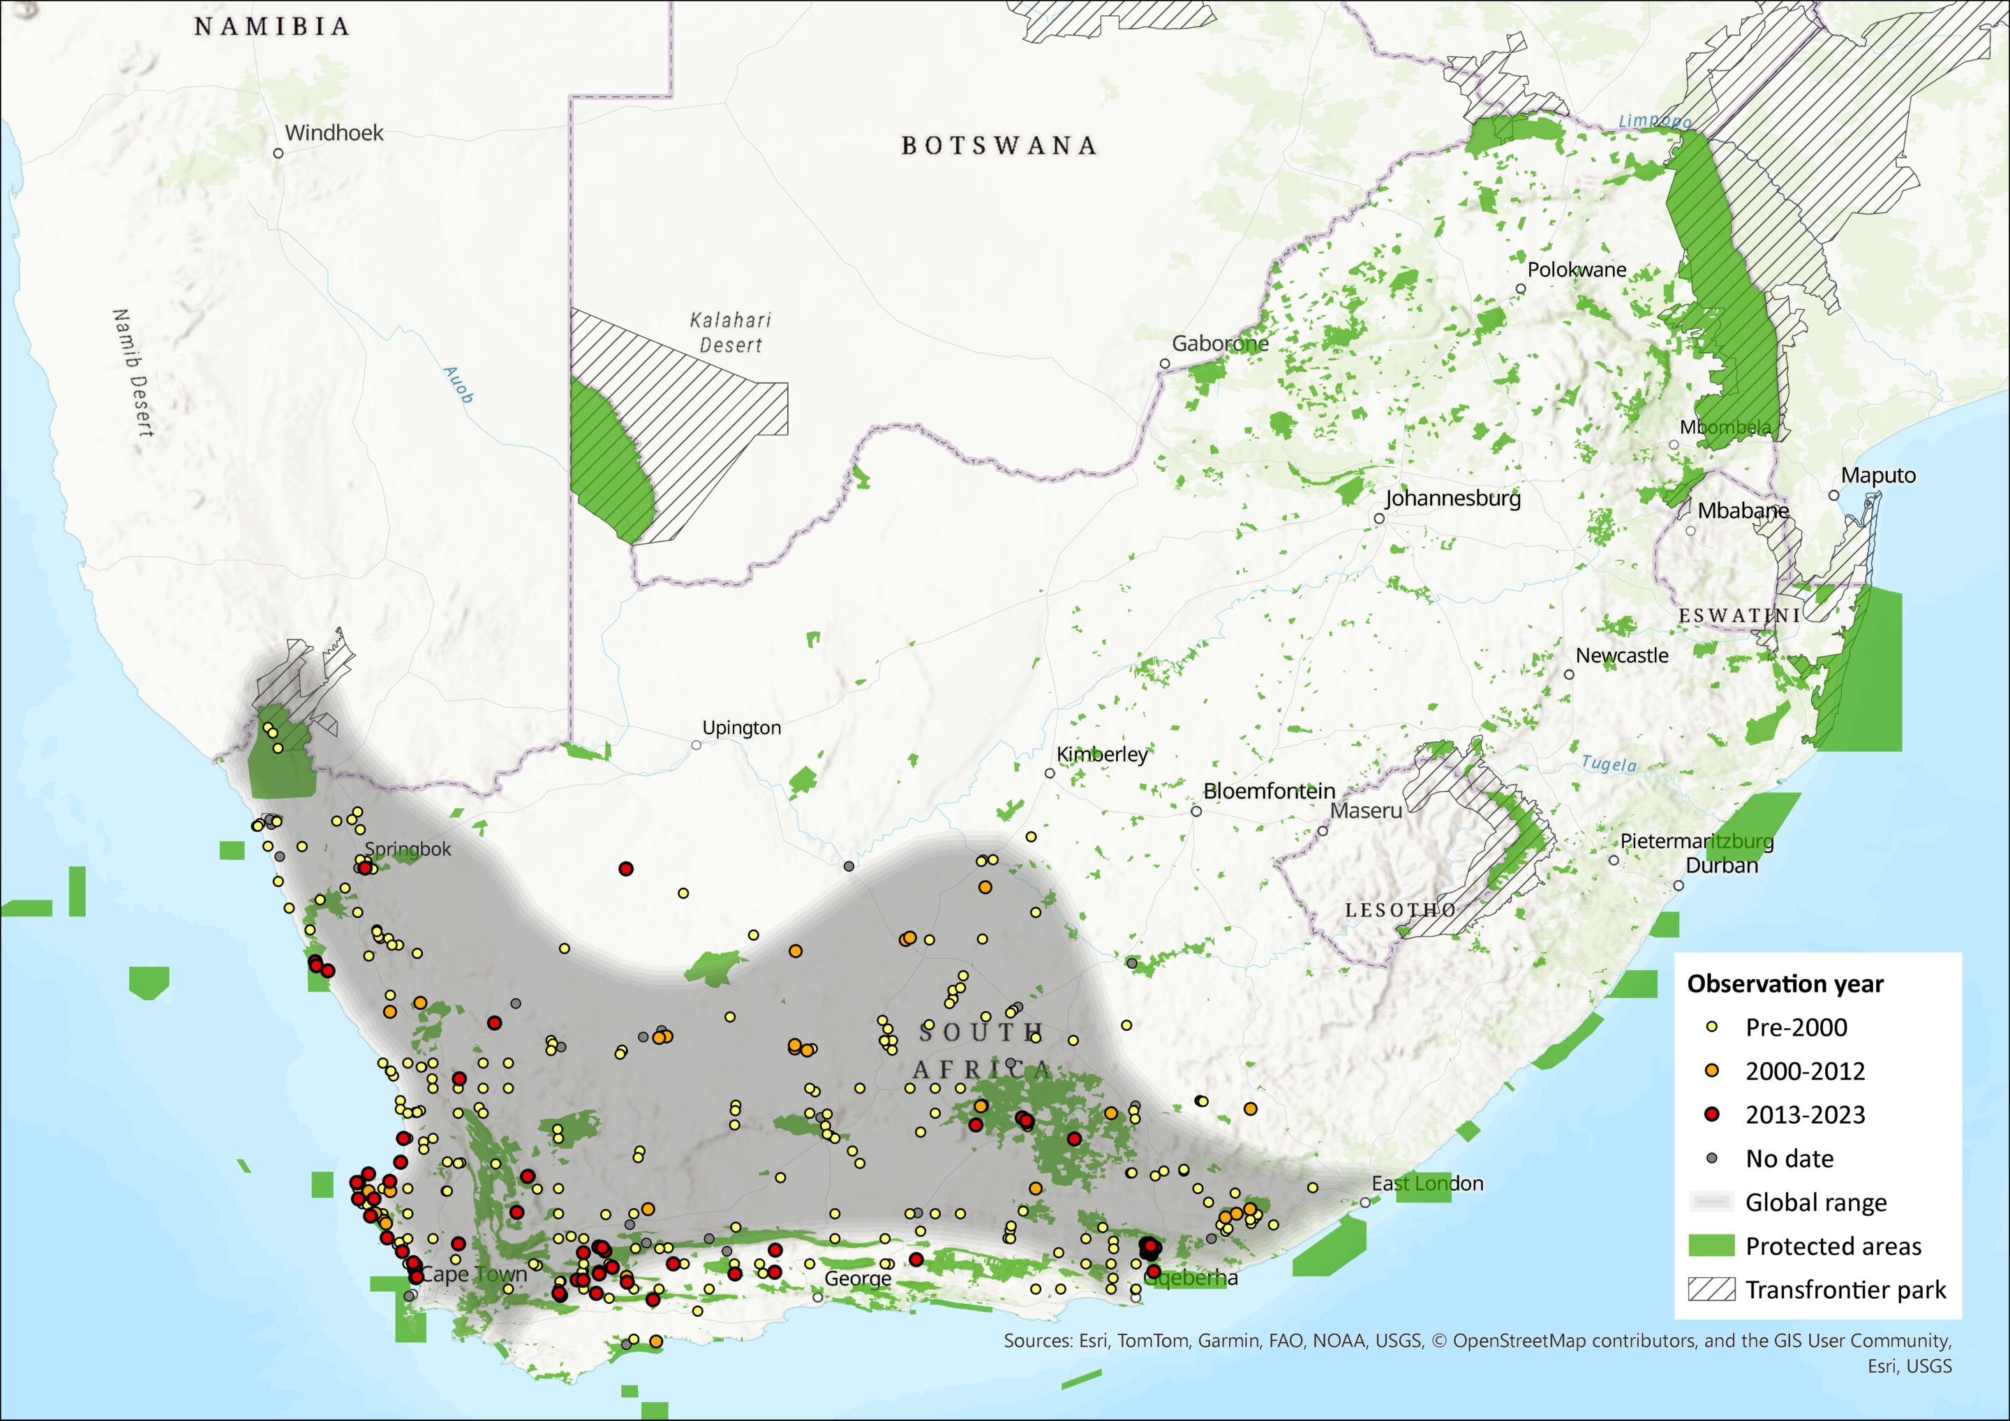Click the Gaborone city marker circle
Screen dimensions: 2010x1421
1164,364
